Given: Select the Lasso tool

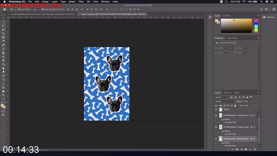Looking at the screenshot, I should click(3, 26).
